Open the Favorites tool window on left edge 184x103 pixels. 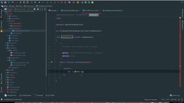point(1,78)
